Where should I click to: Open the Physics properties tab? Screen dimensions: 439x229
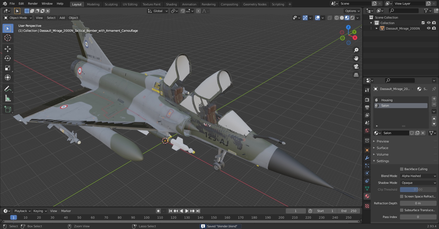(367, 173)
